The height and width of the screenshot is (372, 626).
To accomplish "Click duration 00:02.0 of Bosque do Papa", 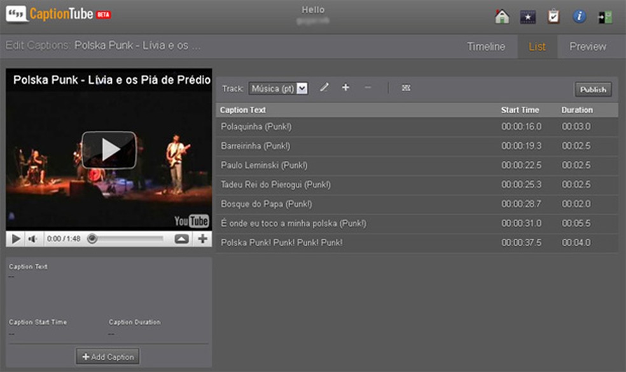I will point(576,204).
